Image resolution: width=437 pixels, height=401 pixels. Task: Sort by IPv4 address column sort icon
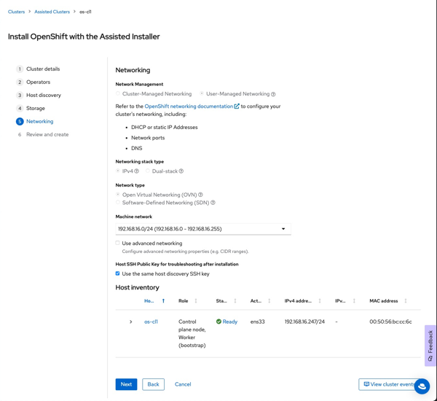pos(320,301)
